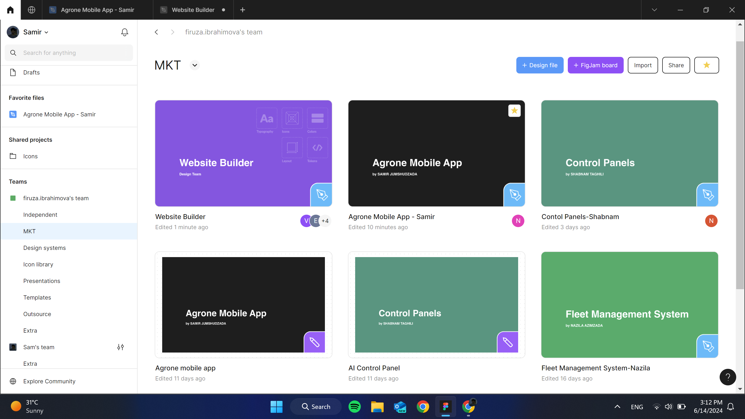The image size is (745, 419).
Task: Toggle the project favorite star button
Action: coord(706,65)
